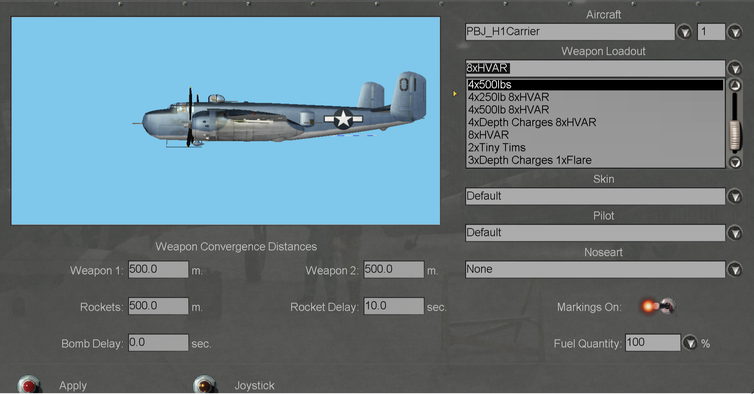The image size is (754, 394).
Task: Click the Weapon 1 convergence field
Action: 159,270
